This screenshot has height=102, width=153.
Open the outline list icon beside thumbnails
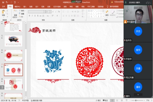(2, 87)
